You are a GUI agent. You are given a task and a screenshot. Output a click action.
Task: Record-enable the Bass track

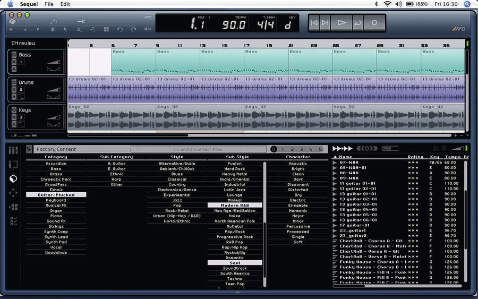coord(14,55)
